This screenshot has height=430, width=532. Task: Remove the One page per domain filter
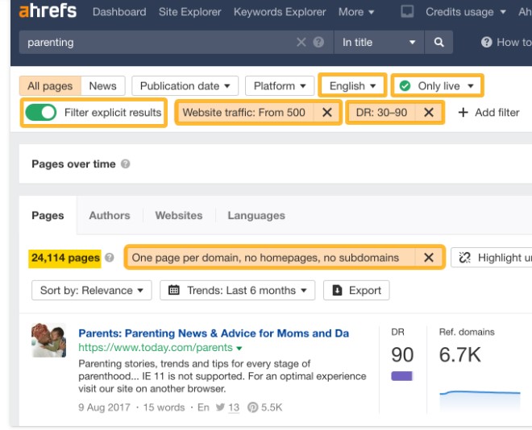428,258
